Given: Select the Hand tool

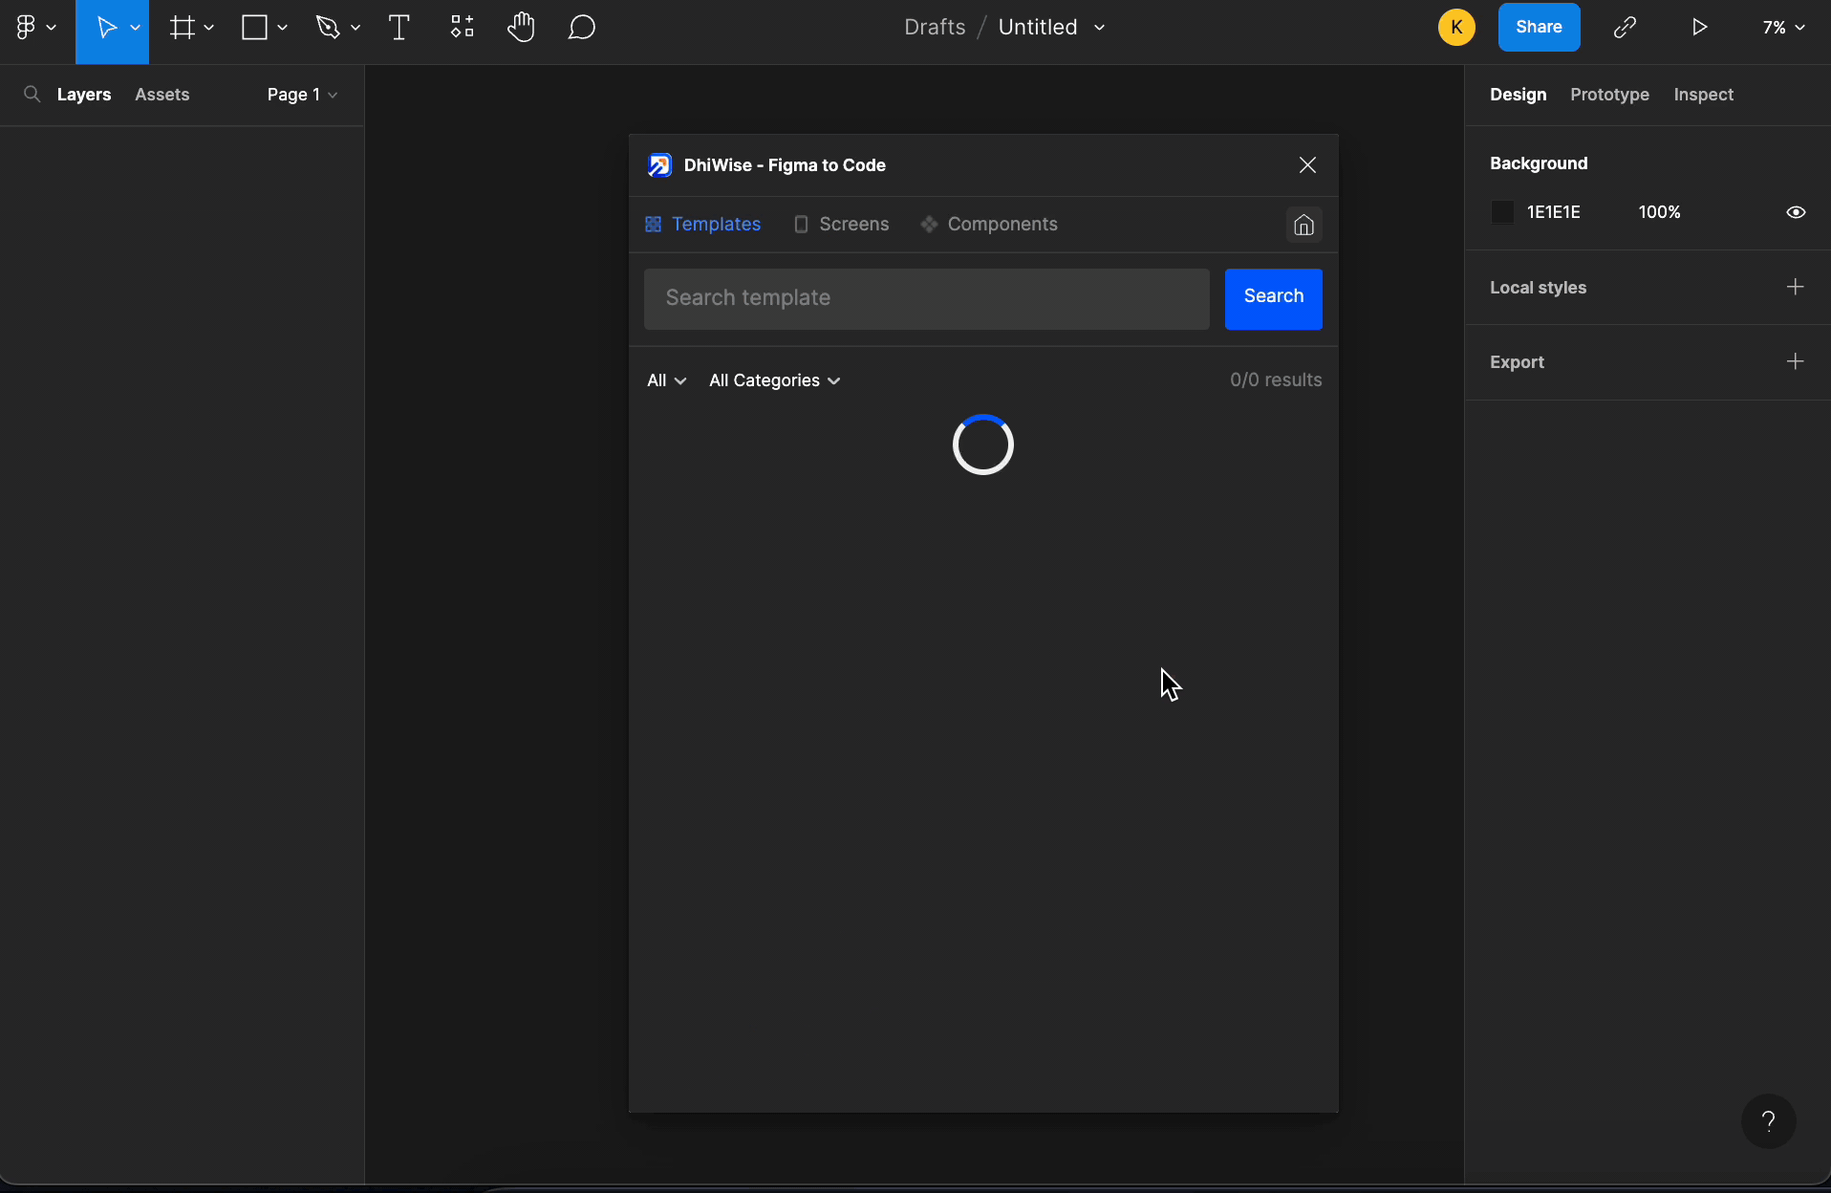Looking at the screenshot, I should tap(521, 28).
